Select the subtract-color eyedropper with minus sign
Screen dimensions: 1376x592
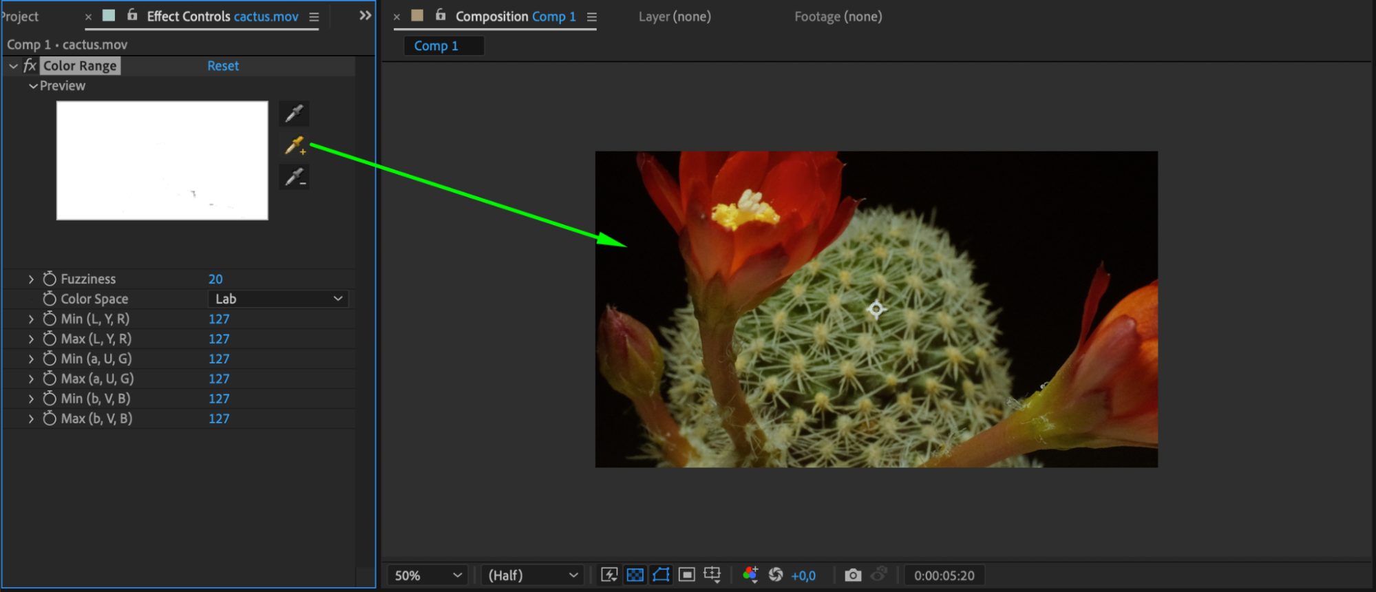pos(294,178)
